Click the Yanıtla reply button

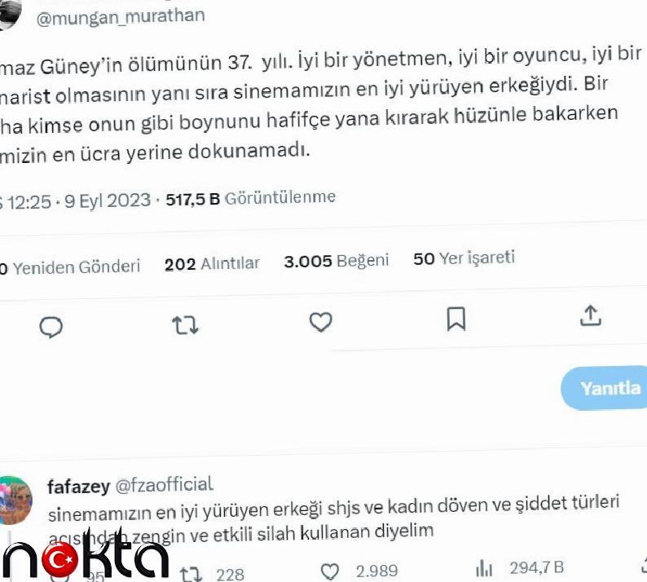605,388
